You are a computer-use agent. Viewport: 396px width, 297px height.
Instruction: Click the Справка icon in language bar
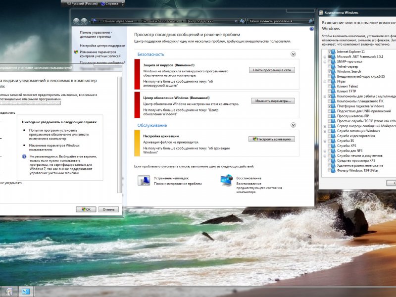point(103,3)
